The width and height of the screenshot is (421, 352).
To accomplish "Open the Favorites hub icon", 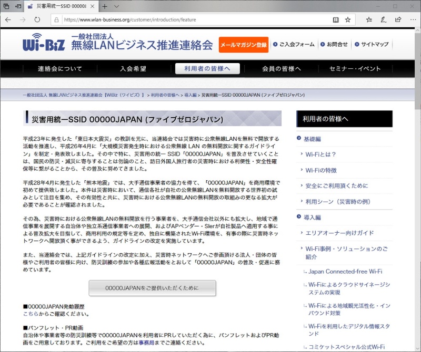I will pos(369,19).
